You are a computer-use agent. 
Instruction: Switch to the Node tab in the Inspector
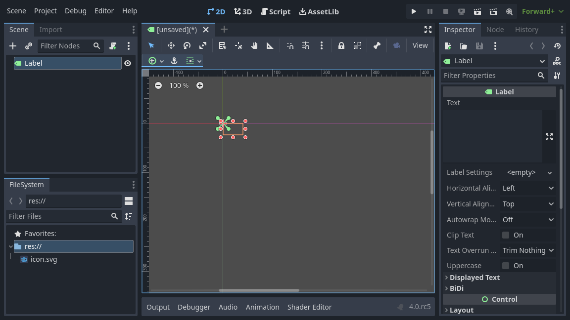[495, 29]
